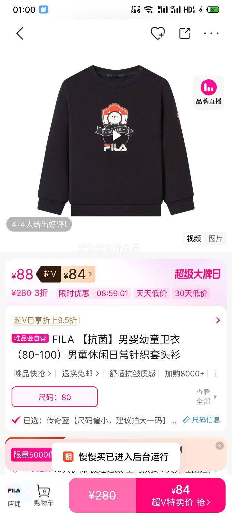232x516 pixels.
Task: Select size option 尺码：80
Action: [x=55, y=397]
